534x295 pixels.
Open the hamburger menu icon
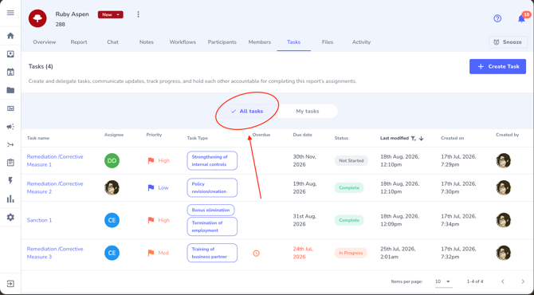(10, 13)
